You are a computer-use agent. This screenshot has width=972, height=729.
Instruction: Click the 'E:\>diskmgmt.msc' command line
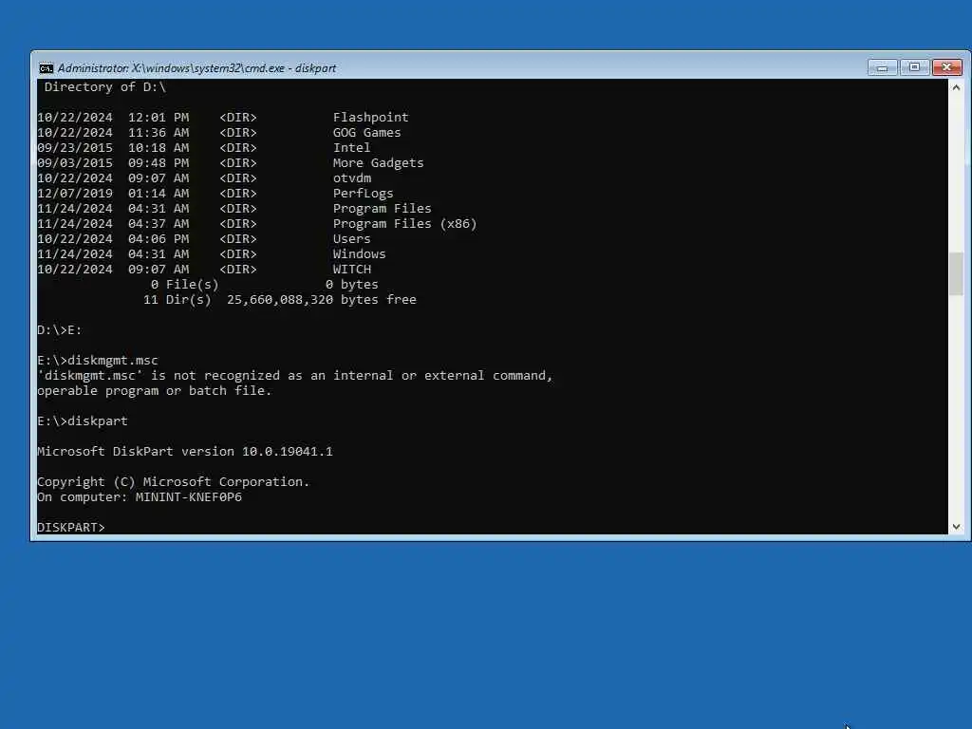point(98,360)
